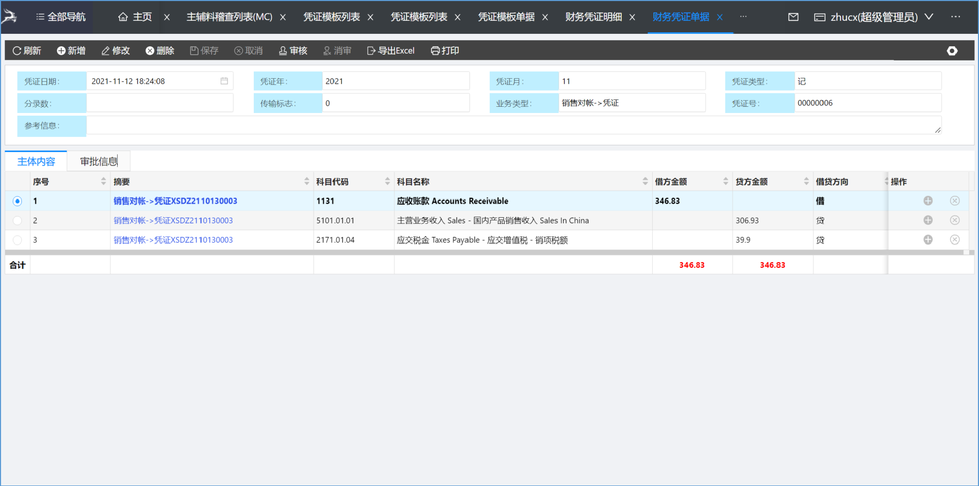Export voucher using 导出Excel icon
Viewport: 979px width, 486px height.
point(371,51)
